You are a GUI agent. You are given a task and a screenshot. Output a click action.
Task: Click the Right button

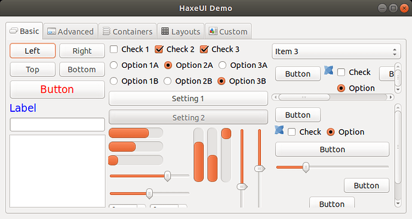(x=82, y=51)
